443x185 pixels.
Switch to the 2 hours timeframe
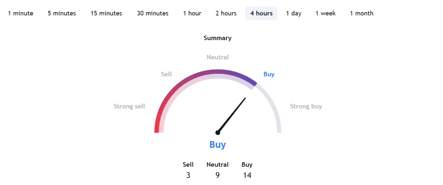tap(226, 13)
